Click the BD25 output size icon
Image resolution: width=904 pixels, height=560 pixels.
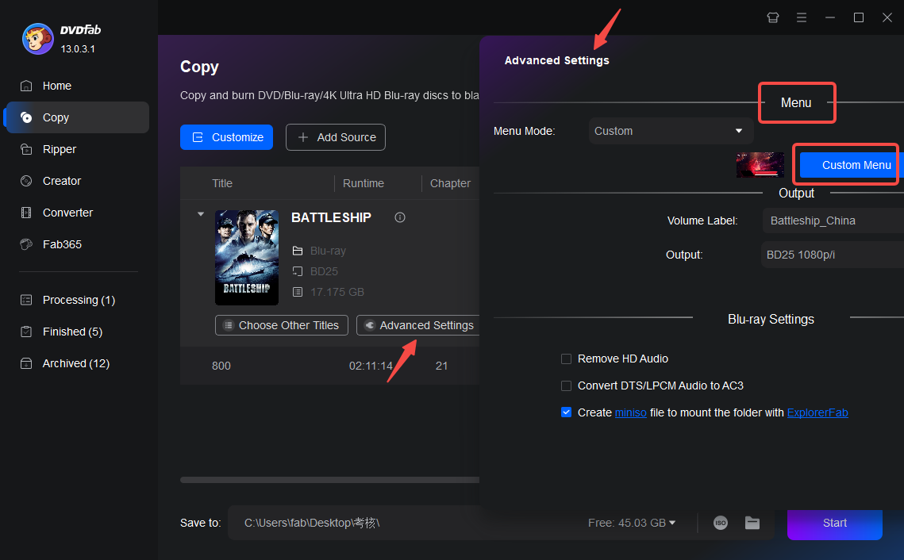click(x=298, y=271)
